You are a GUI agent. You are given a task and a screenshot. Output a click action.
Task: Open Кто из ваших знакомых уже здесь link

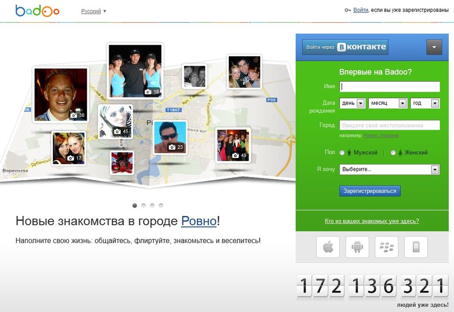(x=372, y=221)
